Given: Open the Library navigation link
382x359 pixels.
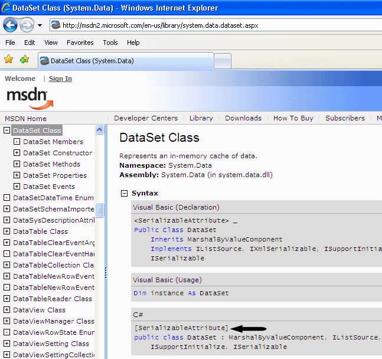Looking at the screenshot, I should tap(201, 118).
